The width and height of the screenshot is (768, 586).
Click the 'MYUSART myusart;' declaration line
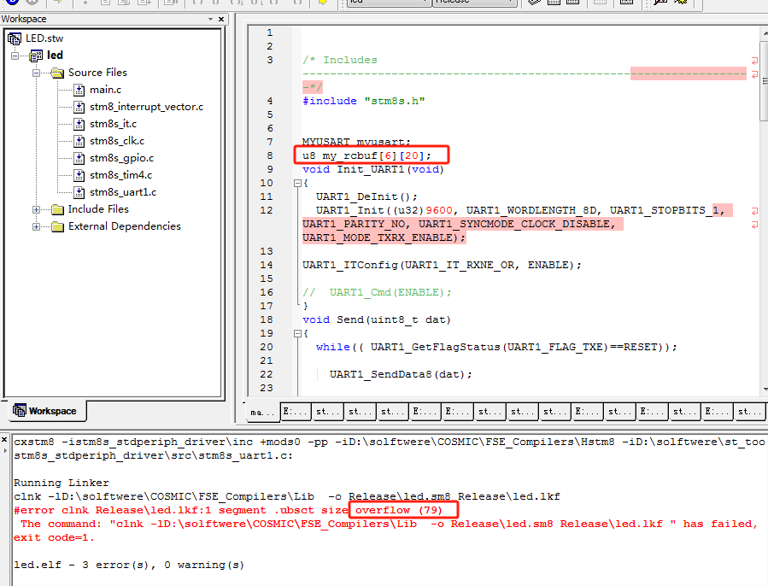(x=356, y=142)
